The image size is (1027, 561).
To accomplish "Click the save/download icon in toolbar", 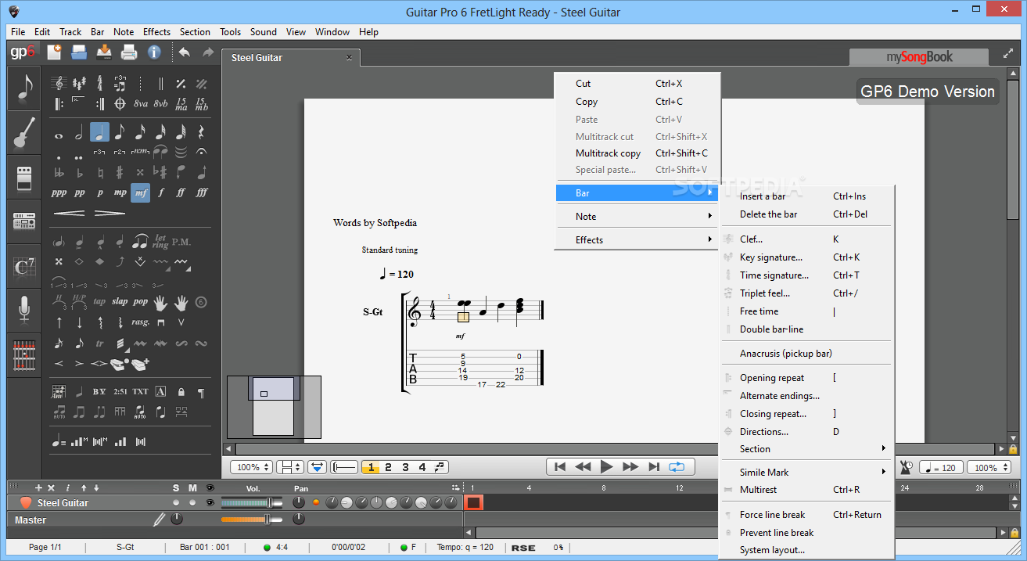I will (x=104, y=52).
